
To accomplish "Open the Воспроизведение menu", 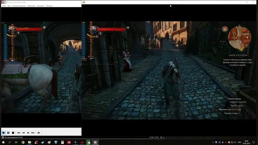I will pos(19,6).
